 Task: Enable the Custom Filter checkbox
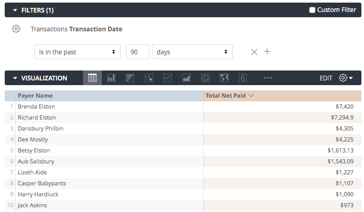[312, 10]
